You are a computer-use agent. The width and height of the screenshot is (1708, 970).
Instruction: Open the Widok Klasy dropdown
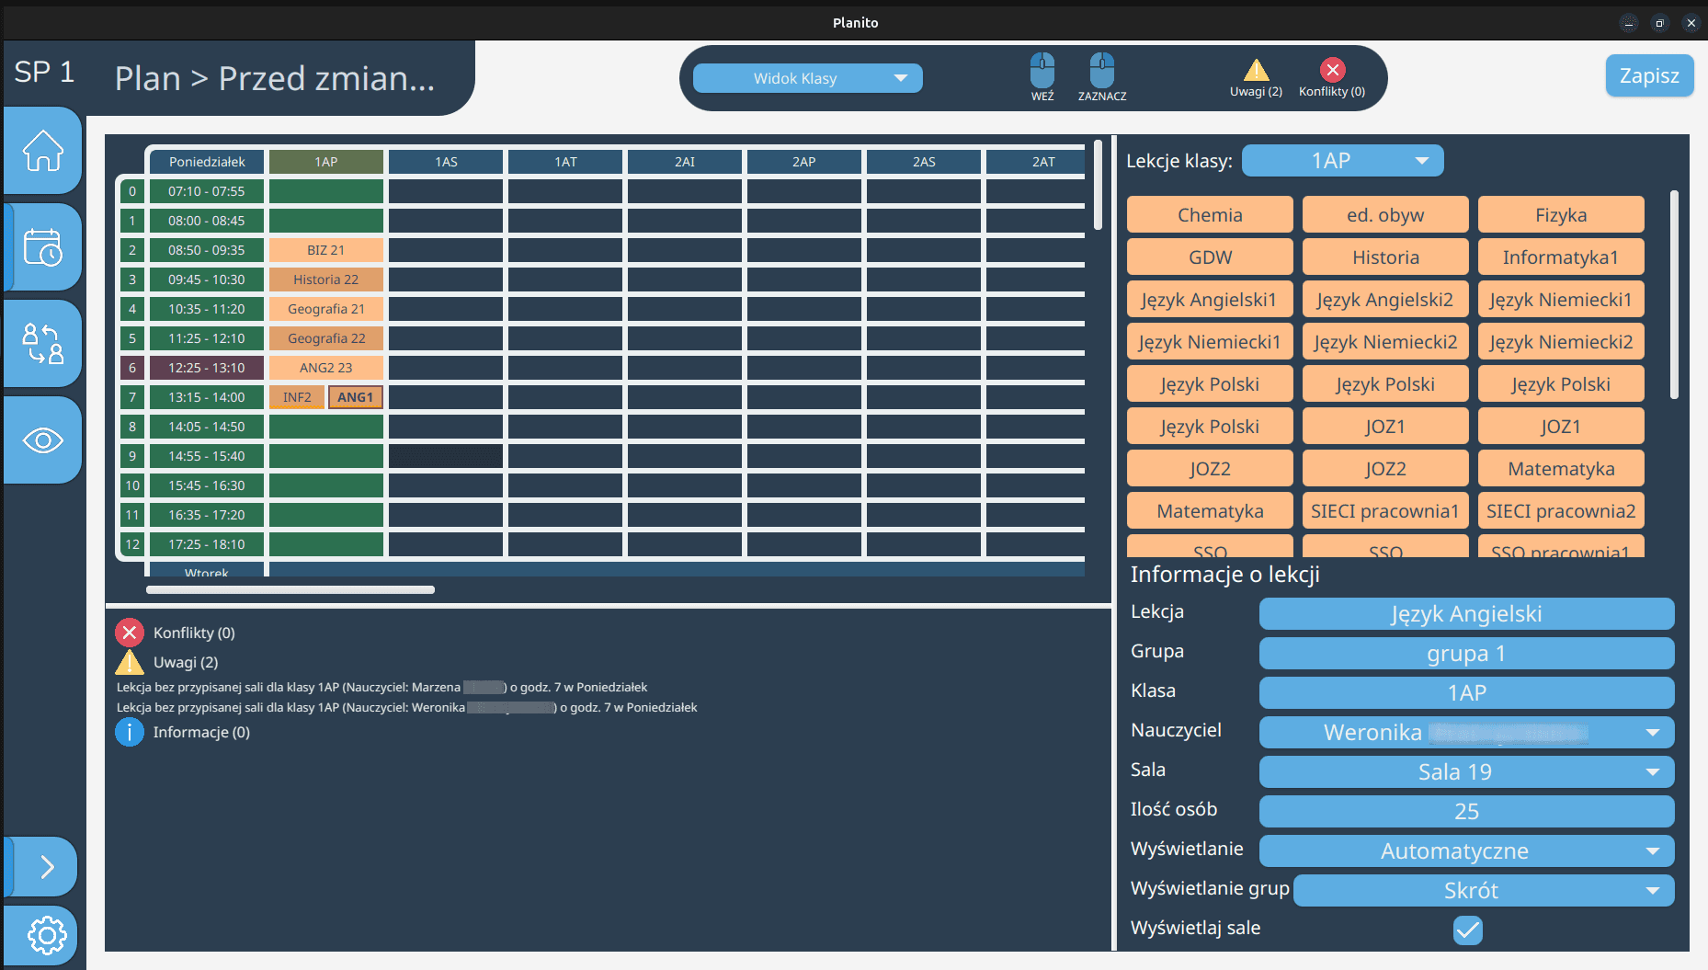coord(808,78)
